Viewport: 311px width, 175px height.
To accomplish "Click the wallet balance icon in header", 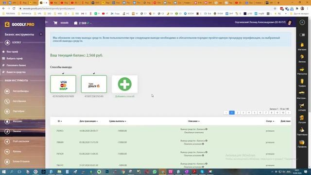I will coord(76,23).
